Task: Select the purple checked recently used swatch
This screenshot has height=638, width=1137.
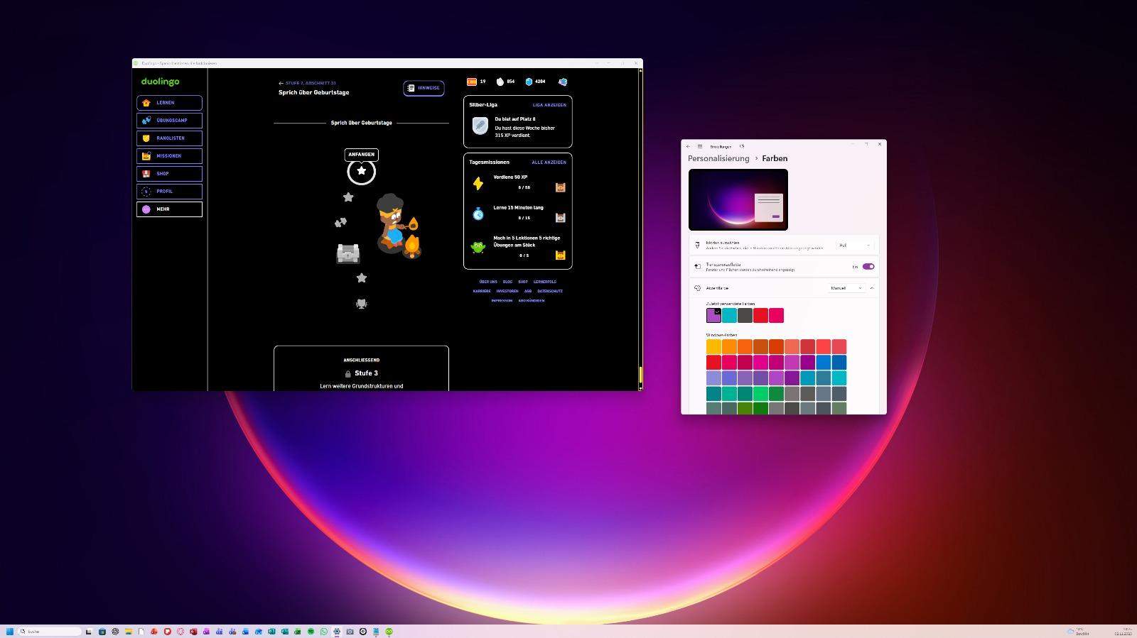Action: pyautogui.click(x=713, y=315)
